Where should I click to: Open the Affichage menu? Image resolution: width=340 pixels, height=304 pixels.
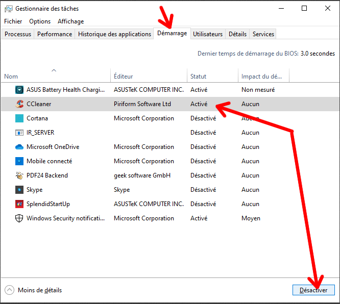(70, 21)
